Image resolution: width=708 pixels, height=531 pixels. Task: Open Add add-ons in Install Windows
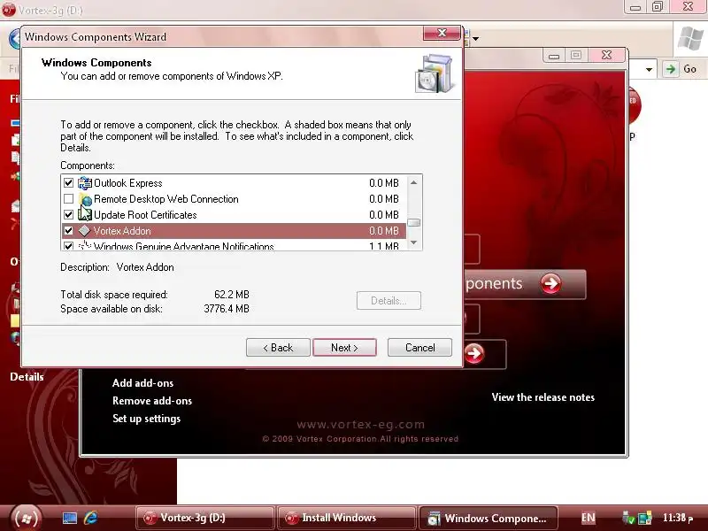(x=142, y=383)
